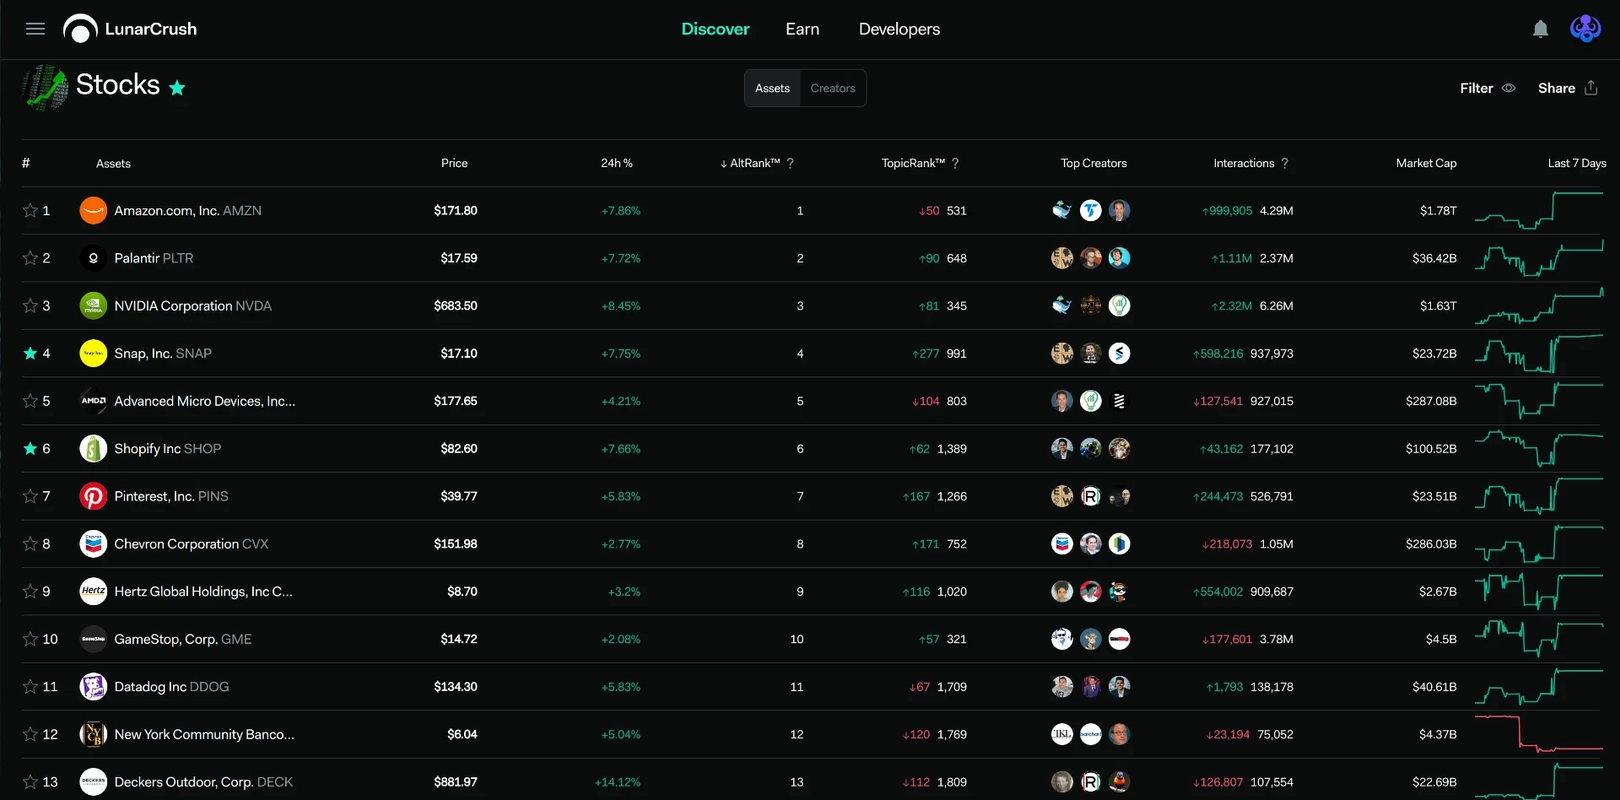Click the Share upload icon
The height and width of the screenshot is (800, 1620).
1591,88
